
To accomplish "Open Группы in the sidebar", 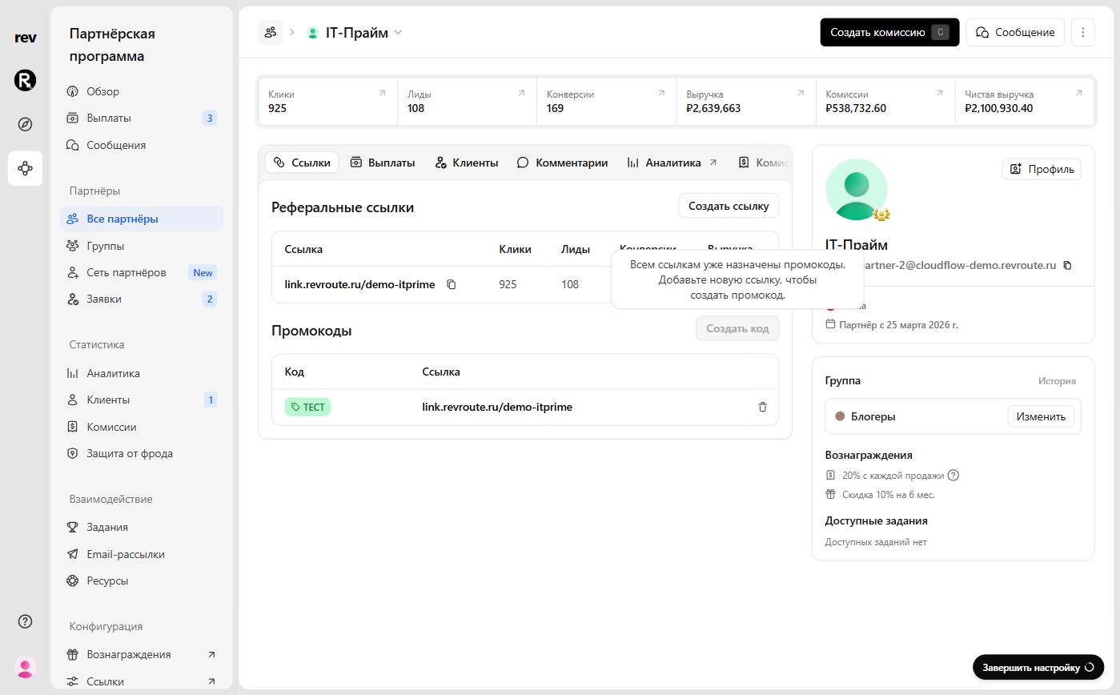I will (142, 246).
